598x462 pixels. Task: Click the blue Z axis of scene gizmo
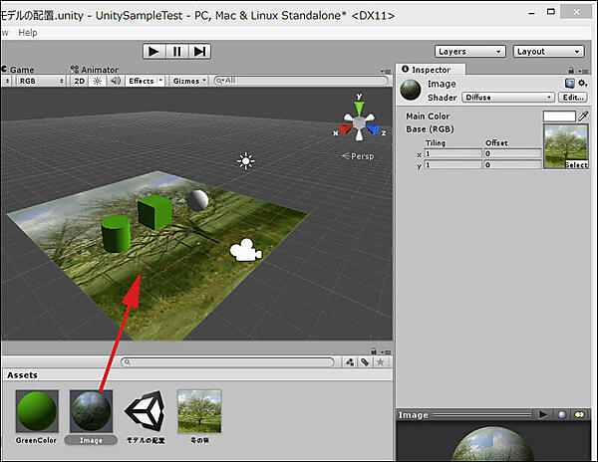(374, 129)
